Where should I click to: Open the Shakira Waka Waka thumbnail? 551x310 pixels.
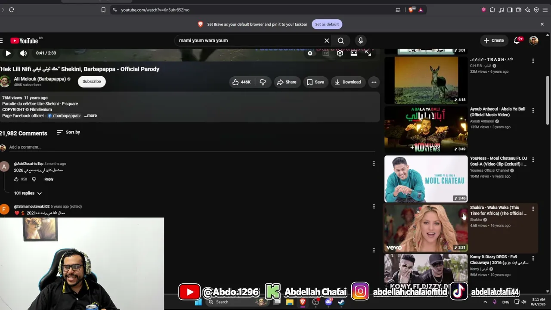(x=426, y=228)
